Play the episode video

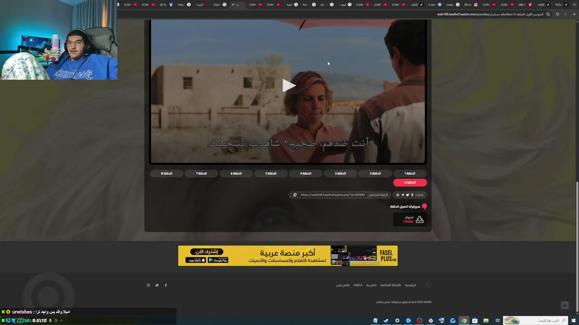[x=288, y=85]
